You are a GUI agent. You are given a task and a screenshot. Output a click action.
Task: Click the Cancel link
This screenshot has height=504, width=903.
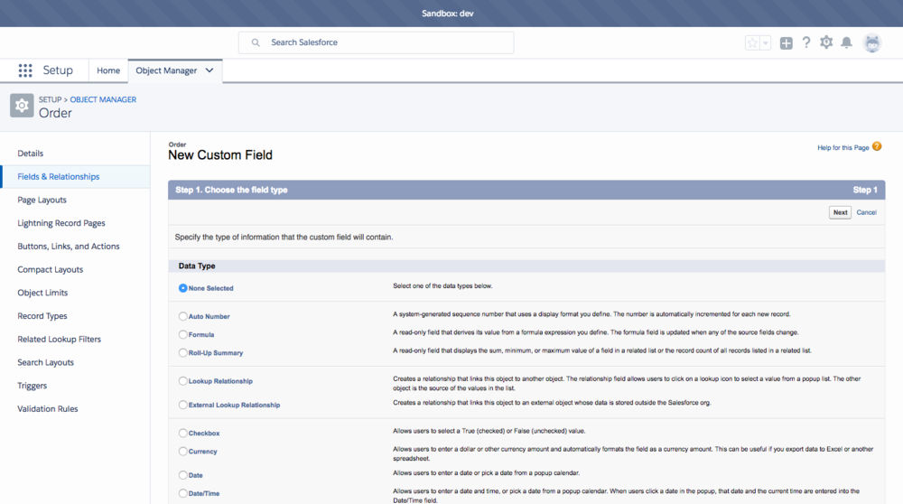[866, 212]
